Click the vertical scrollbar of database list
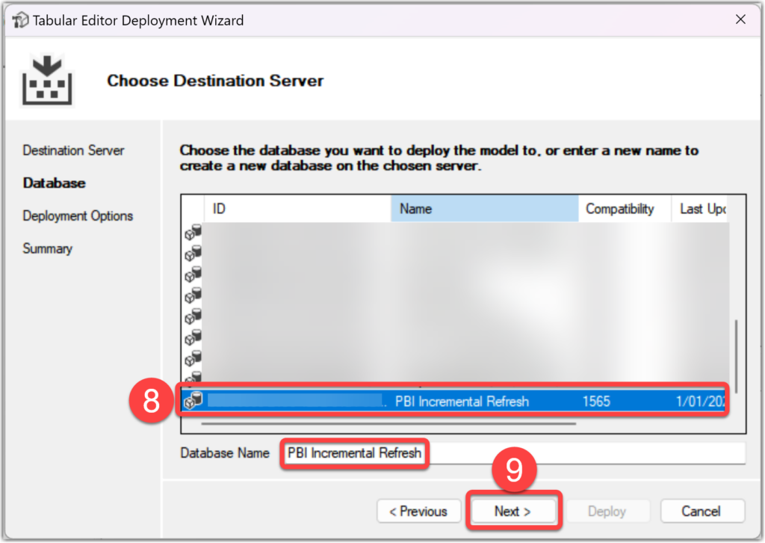Image resolution: width=765 pixels, height=543 pixels. [x=736, y=357]
